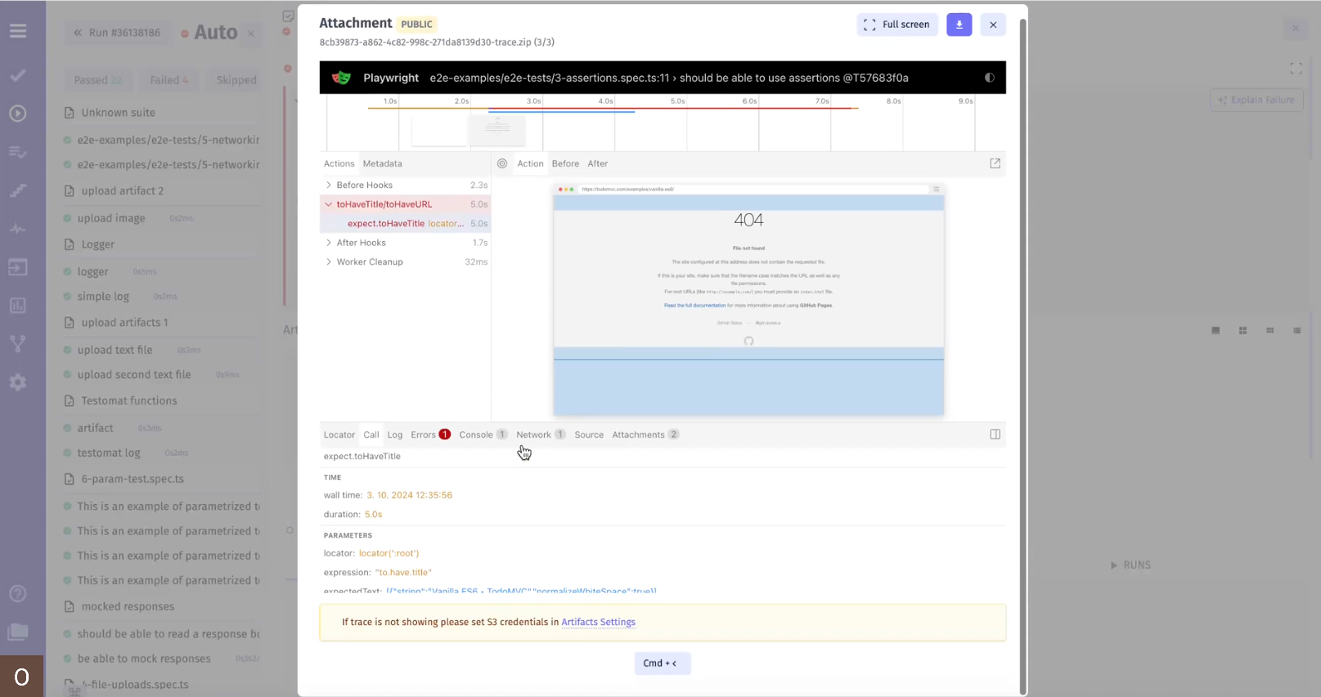Open the Source tab

(x=589, y=435)
